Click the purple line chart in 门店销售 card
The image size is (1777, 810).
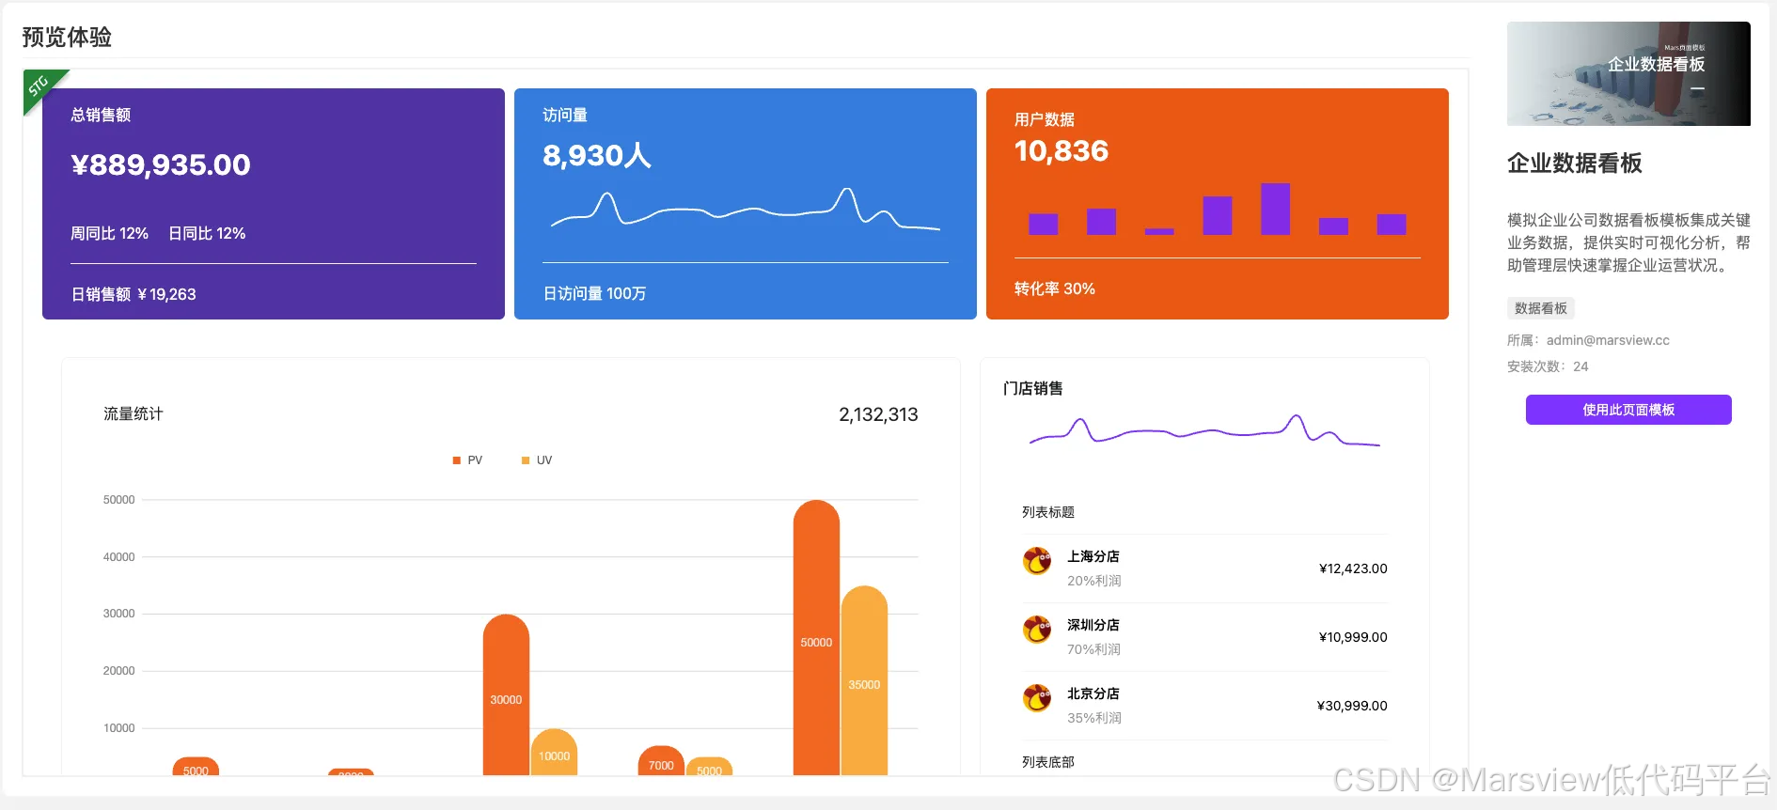coord(1204,430)
